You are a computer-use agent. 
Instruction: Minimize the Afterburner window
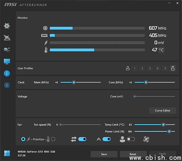(x=169, y=3)
